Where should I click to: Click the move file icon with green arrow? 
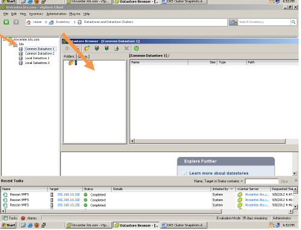[116, 48]
